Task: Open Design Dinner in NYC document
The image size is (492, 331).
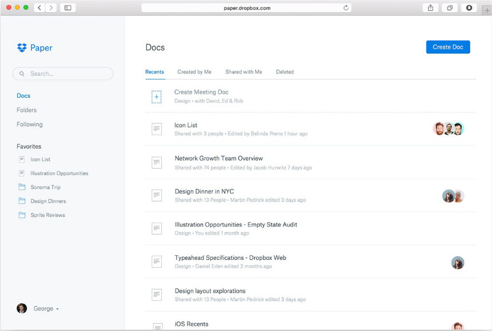Action: (204, 192)
